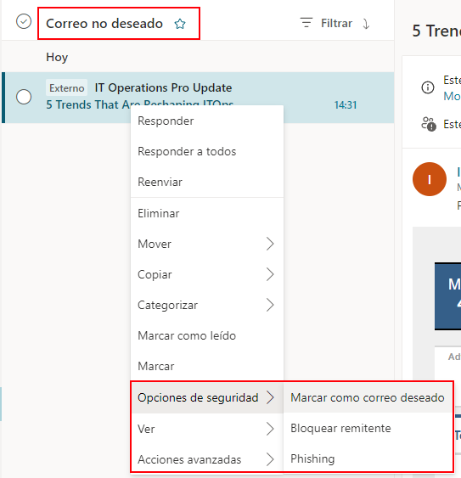The image size is (461, 478).
Task: Open Opciones de seguridad submenu
Action: click(x=207, y=397)
